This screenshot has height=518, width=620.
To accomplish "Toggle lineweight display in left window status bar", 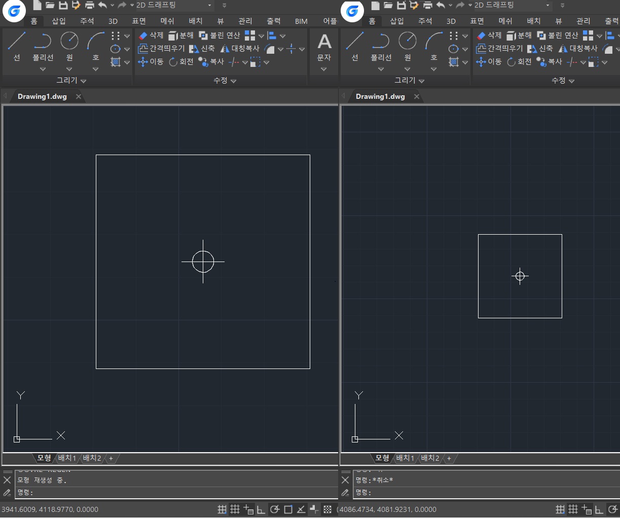I will tap(314, 509).
